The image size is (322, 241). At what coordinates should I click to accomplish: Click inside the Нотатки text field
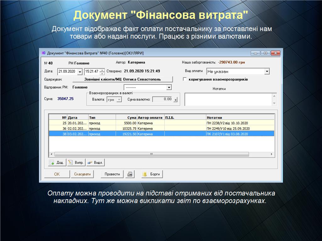[228, 99]
